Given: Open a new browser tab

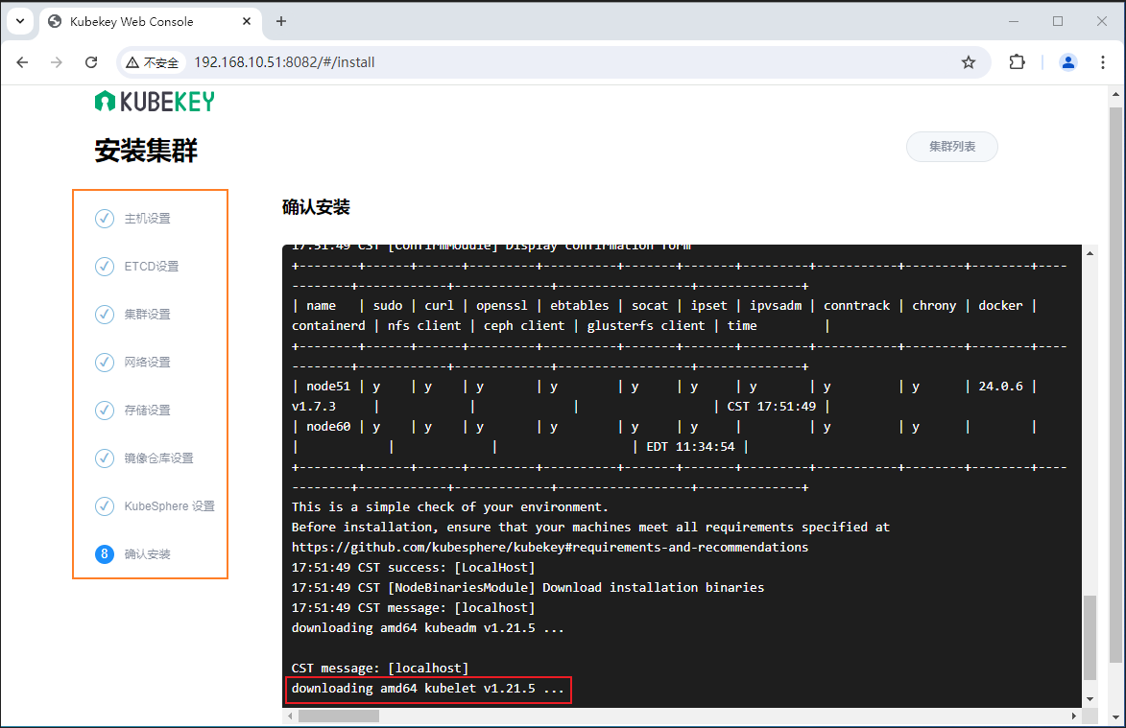Looking at the screenshot, I should (x=281, y=21).
